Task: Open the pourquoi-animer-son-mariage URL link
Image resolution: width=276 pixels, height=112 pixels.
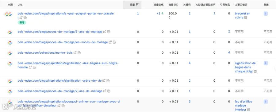Action: click(x=69, y=103)
